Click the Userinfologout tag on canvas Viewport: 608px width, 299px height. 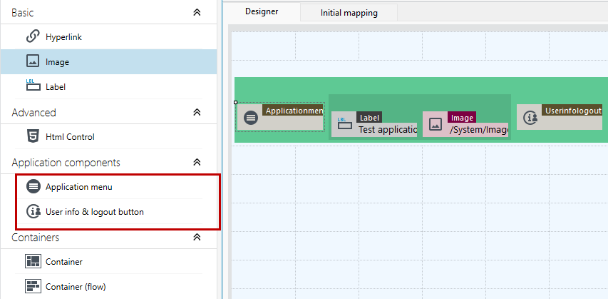click(x=572, y=110)
